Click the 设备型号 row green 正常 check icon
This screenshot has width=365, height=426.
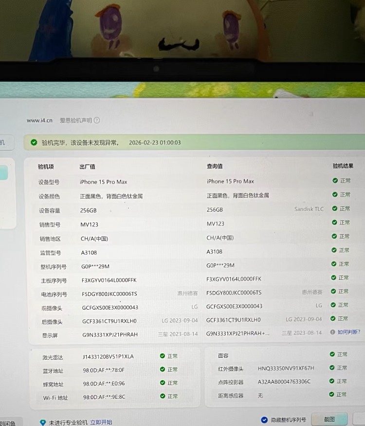click(x=335, y=181)
